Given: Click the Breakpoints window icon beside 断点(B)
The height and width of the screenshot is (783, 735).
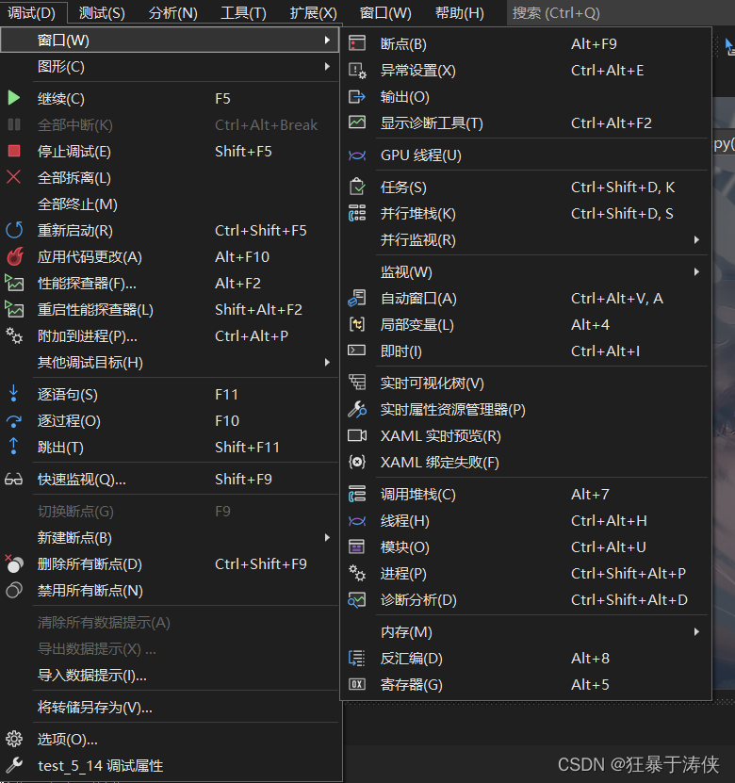Looking at the screenshot, I should [357, 43].
